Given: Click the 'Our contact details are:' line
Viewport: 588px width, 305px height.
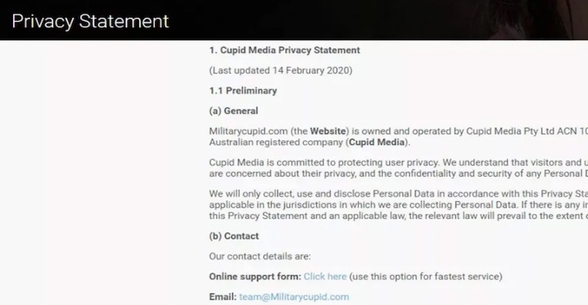Looking at the screenshot, I should coord(260,255).
